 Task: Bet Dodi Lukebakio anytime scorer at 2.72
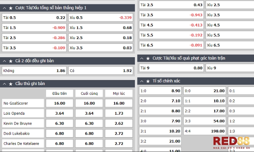[119, 134]
